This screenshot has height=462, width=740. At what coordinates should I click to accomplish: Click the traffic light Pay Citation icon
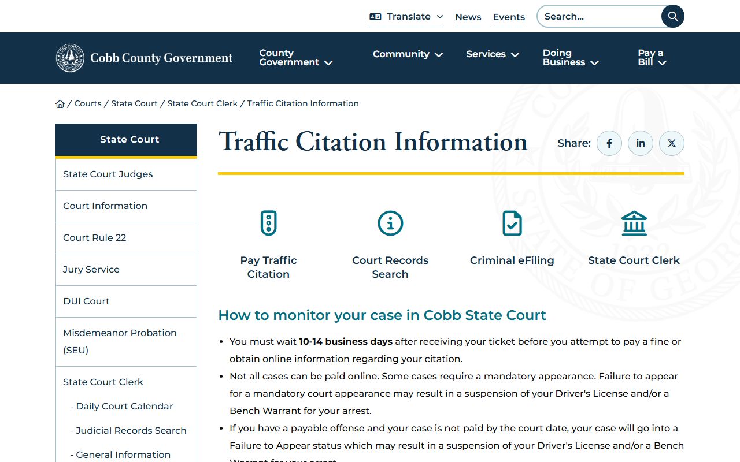point(268,223)
